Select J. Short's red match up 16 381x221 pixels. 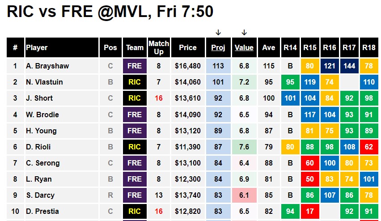point(159,98)
